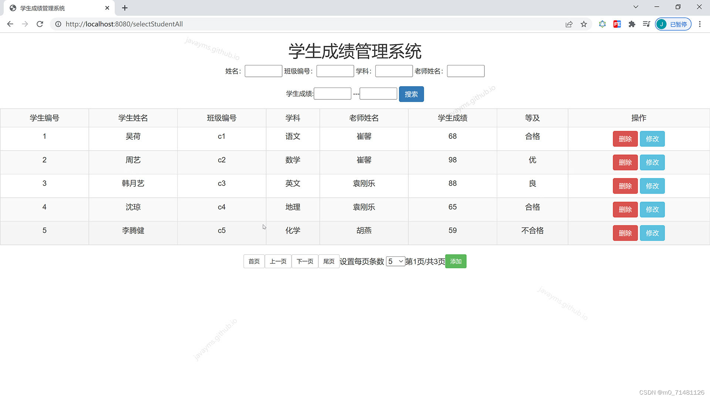Go to the last page with 尾页
The height and width of the screenshot is (399, 710).
[328, 261]
